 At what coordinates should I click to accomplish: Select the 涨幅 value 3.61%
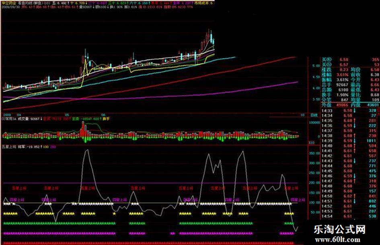point(342,75)
